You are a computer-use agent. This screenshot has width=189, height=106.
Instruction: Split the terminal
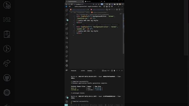(112, 71)
